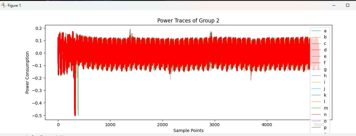The width and height of the screenshot is (356, 136).
Task: Maximize the Figure 1 window
Action: point(348,5)
